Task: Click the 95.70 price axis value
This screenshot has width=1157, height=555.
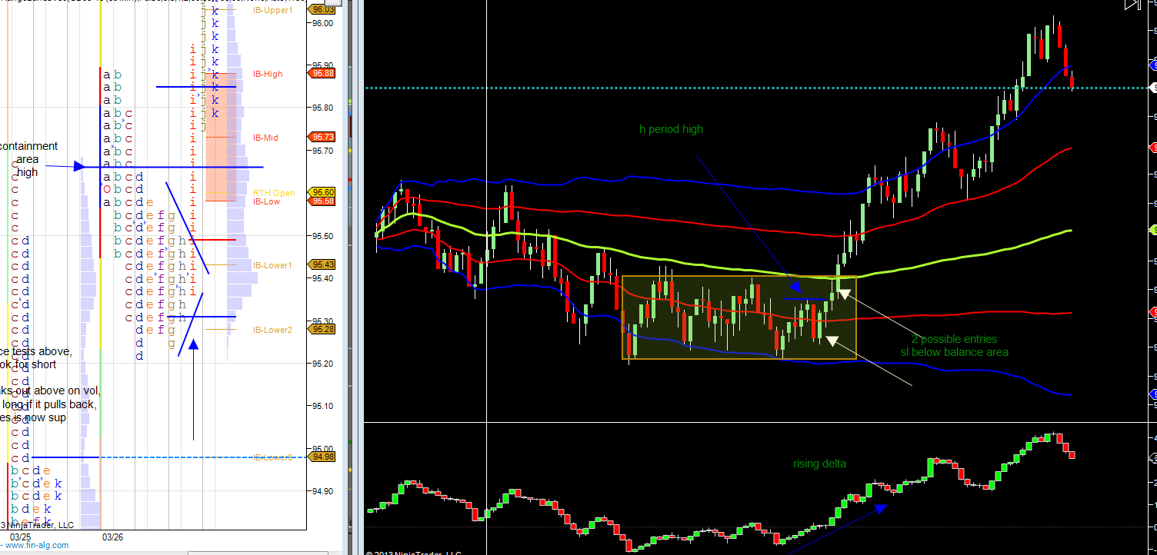Action: [x=323, y=151]
